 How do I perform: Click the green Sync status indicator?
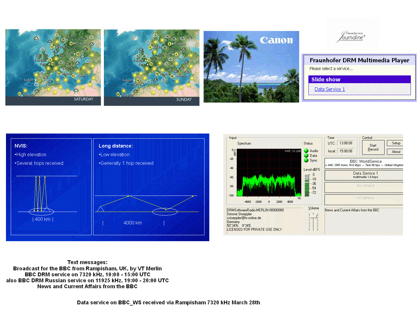click(x=306, y=160)
